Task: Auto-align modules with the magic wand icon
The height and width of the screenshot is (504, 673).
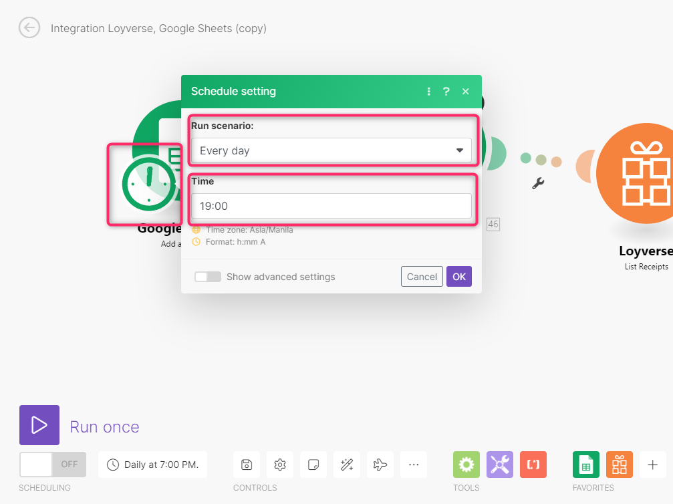Action: [x=346, y=464]
